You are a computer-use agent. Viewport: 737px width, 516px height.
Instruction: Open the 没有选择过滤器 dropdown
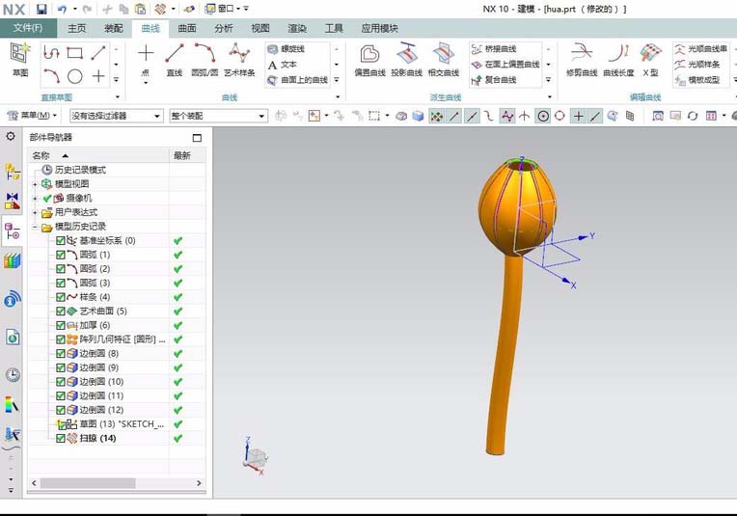click(x=116, y=116)
